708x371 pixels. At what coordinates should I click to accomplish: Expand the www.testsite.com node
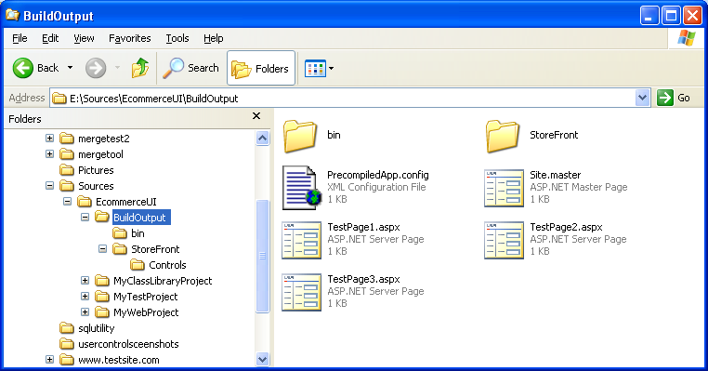pos(49,360)
